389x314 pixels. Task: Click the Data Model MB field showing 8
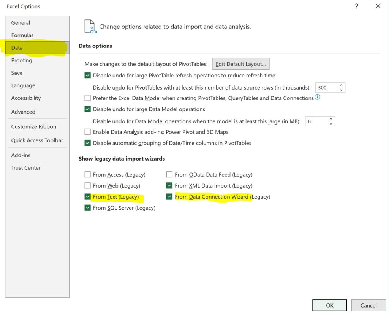point(316,121)
